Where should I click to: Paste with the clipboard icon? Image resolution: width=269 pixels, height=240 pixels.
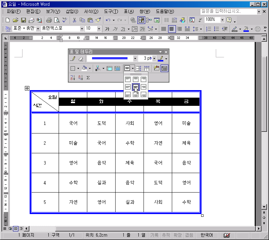tap(90, 20)
